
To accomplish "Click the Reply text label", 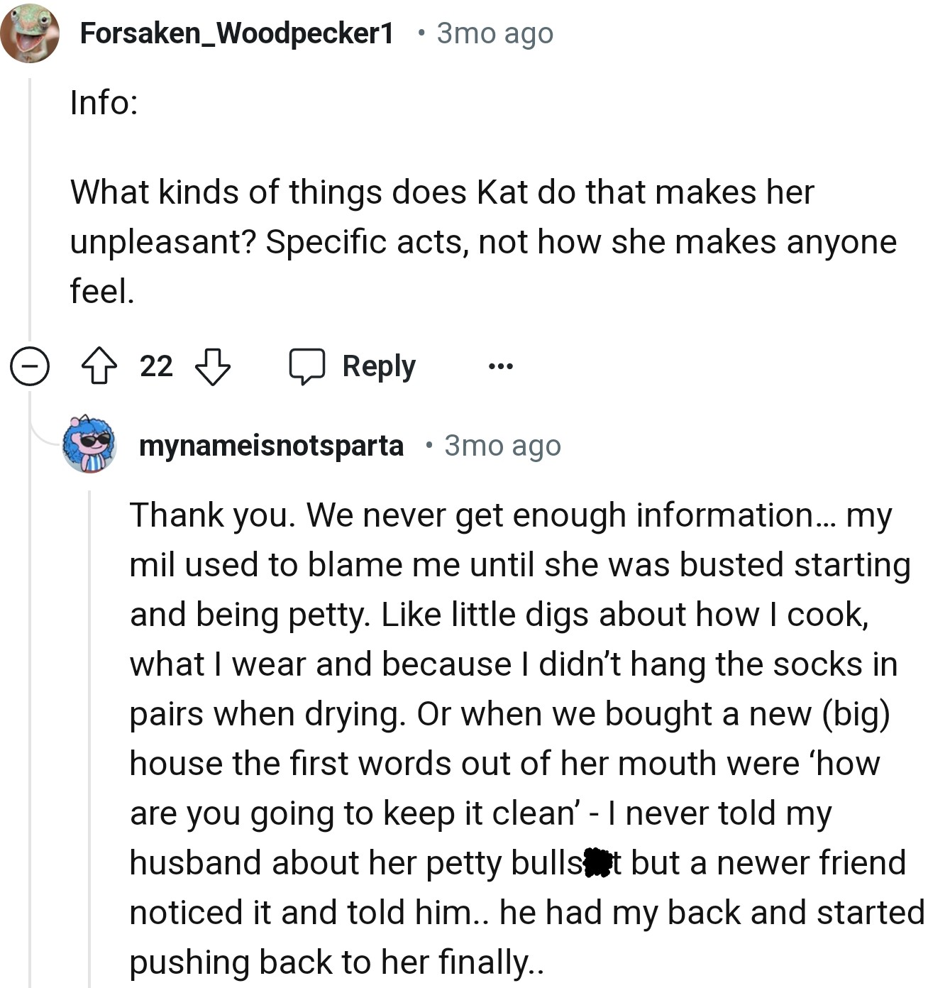I will click(x=379, y=366).
